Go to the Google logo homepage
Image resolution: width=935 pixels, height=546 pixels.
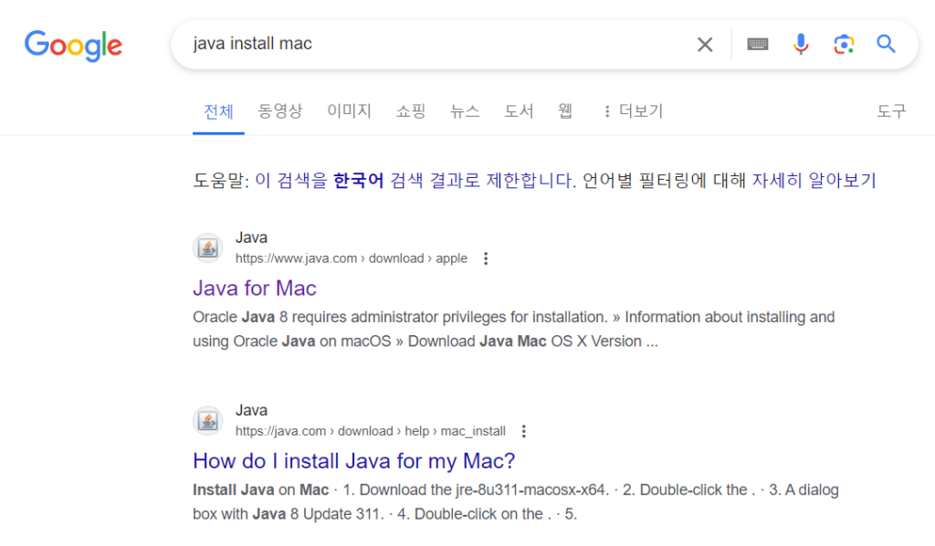(73, 46)
